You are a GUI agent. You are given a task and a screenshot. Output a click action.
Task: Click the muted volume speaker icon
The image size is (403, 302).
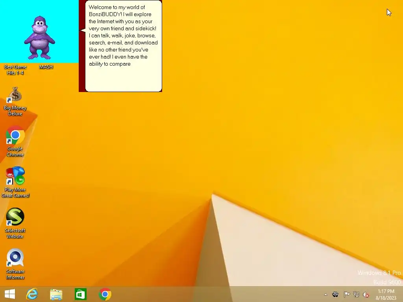(x=366, y=294)
